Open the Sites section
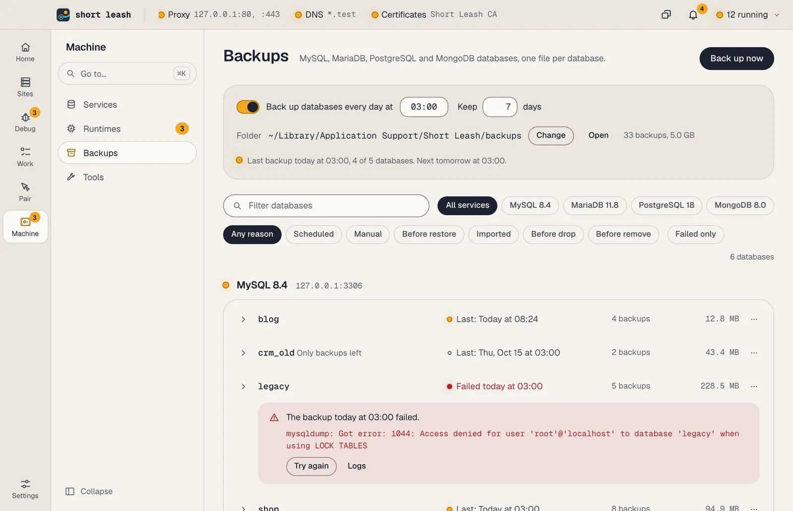Viewport: 793px width, 511px height. 25,87
